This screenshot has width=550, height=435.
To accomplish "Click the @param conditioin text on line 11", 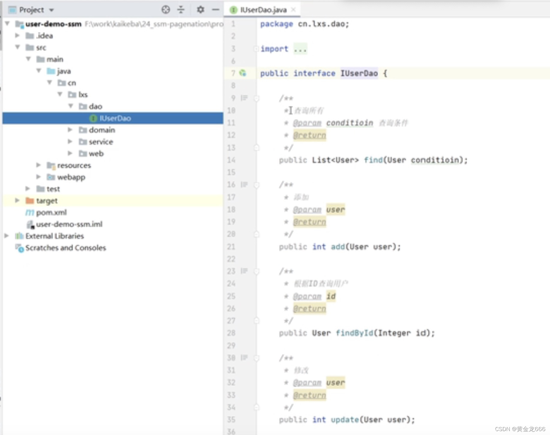I will [333, 123].
